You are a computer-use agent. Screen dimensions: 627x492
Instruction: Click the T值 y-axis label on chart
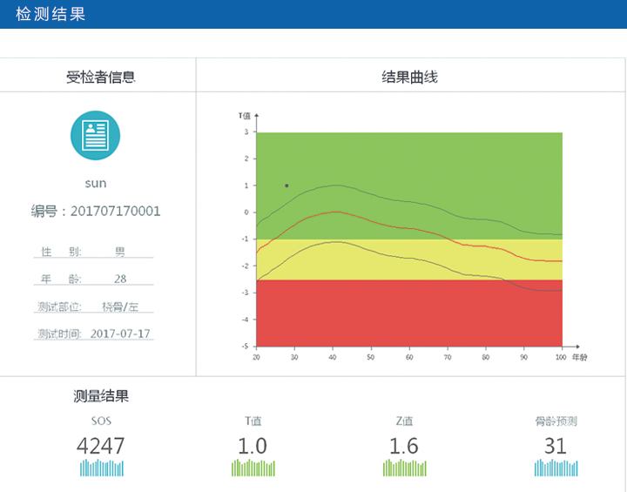245,116
